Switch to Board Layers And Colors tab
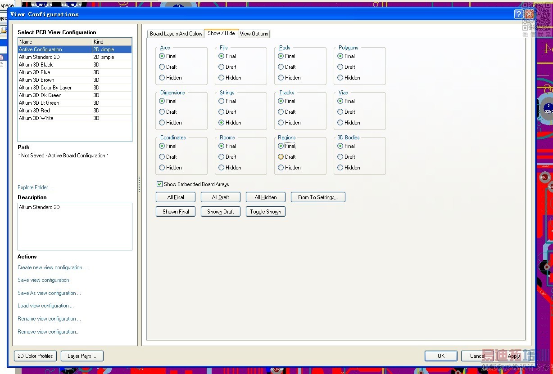Image resolution: width=553 pixels, height=374 pixels. [176, 34]
